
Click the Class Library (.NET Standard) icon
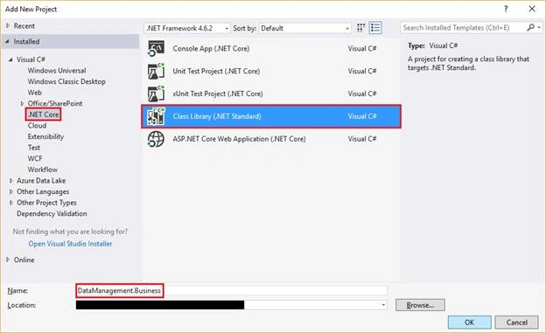click(x=156, y=116)
